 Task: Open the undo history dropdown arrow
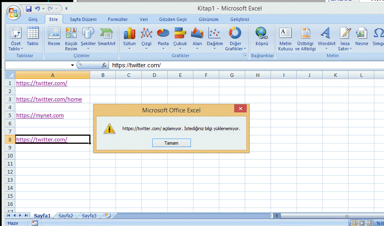coord(43,9)
